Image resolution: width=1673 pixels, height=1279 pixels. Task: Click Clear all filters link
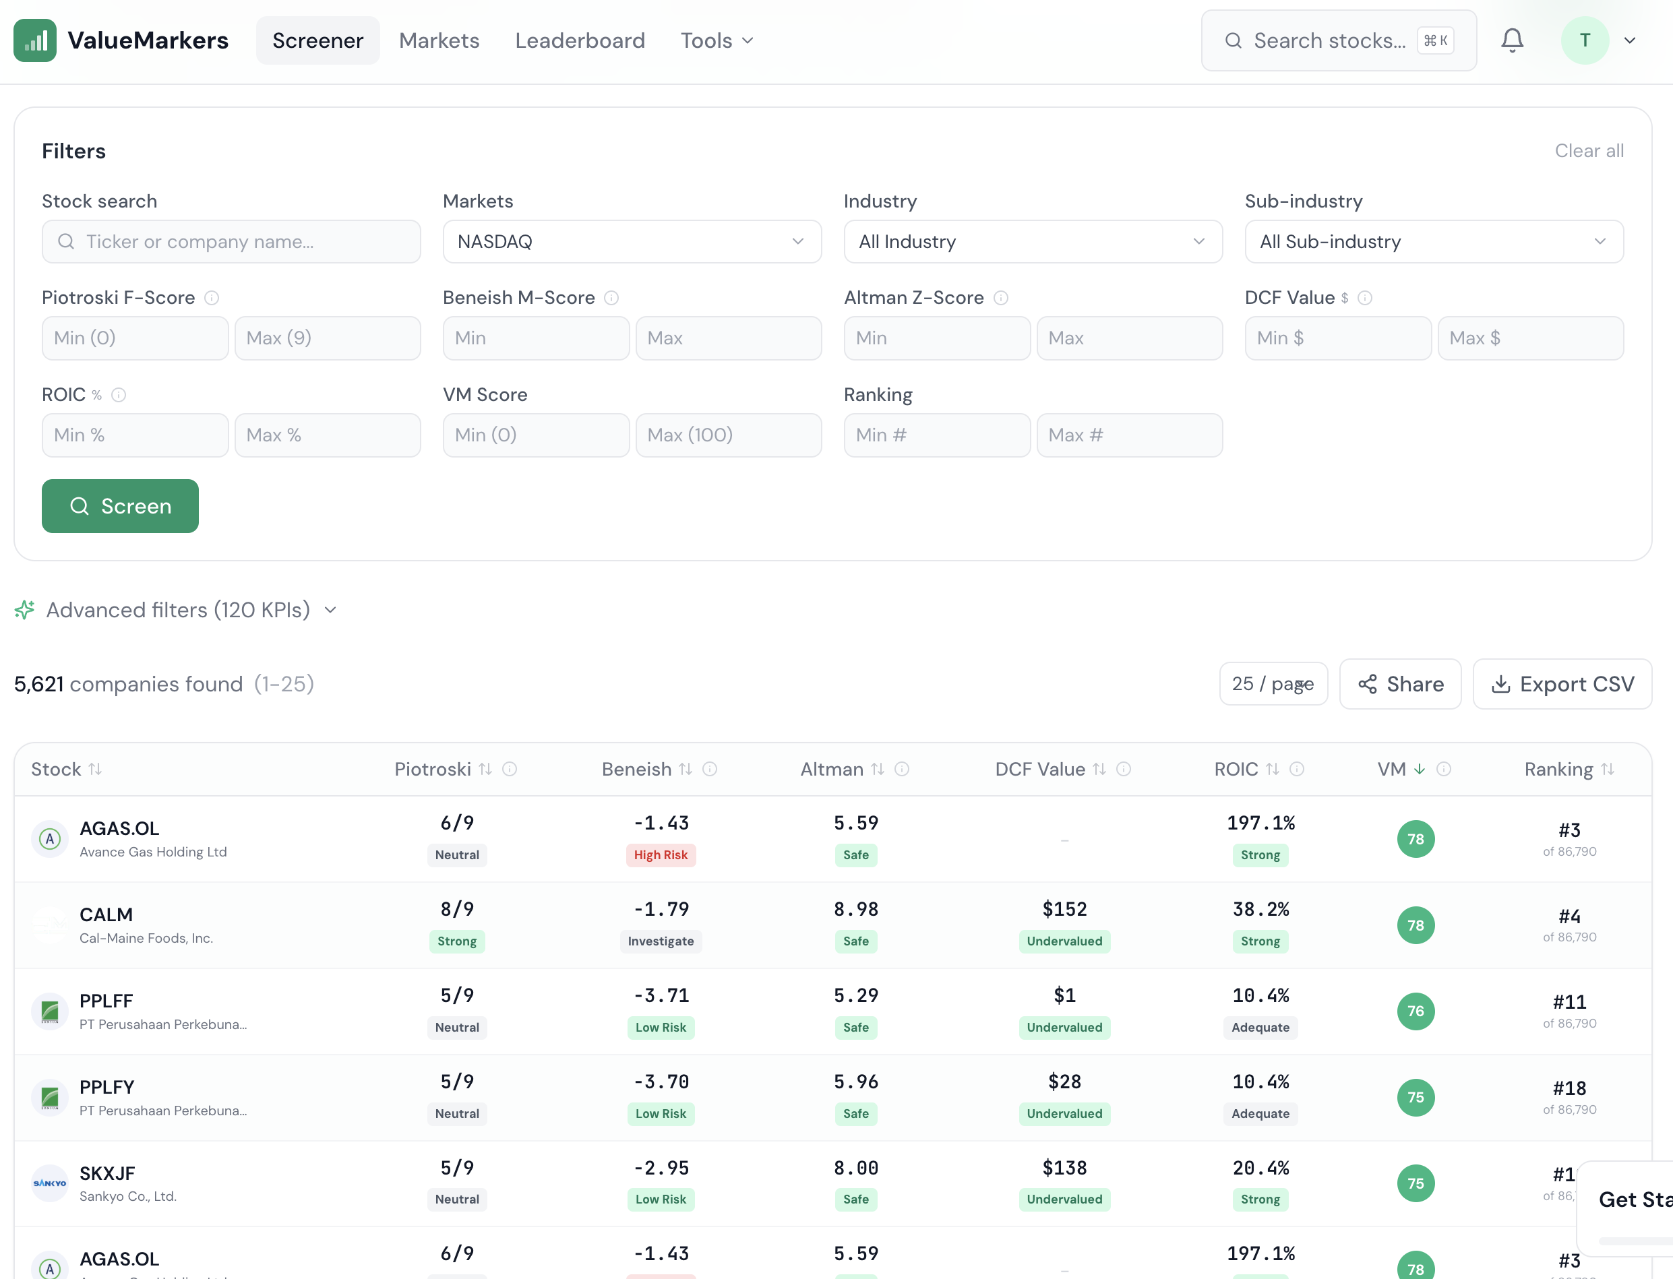pyautogui.click(x=1589, y=151)
